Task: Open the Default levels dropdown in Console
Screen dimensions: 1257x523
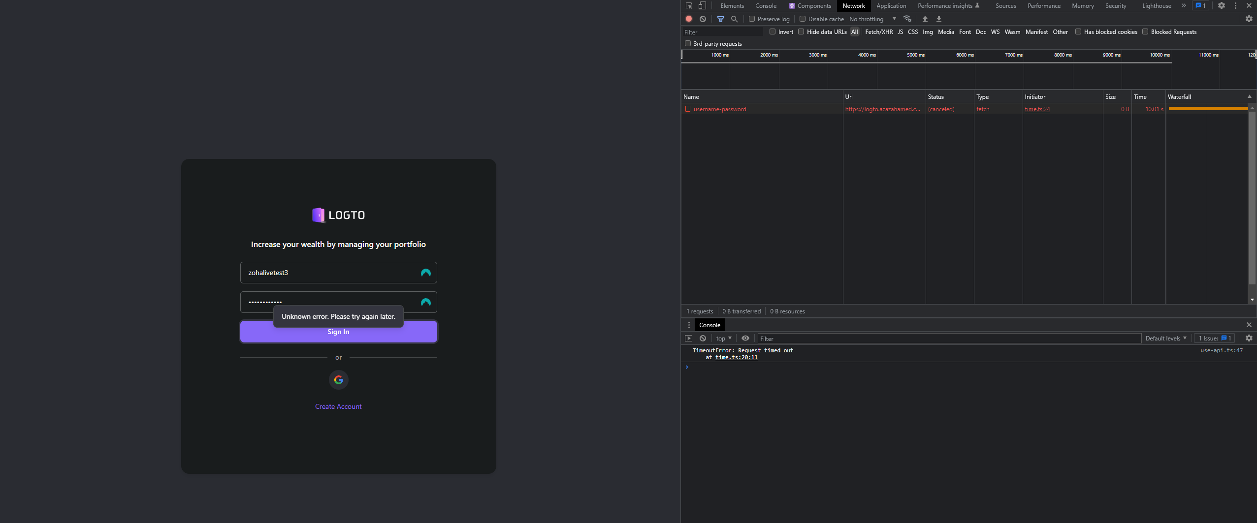Action: 1165,338
